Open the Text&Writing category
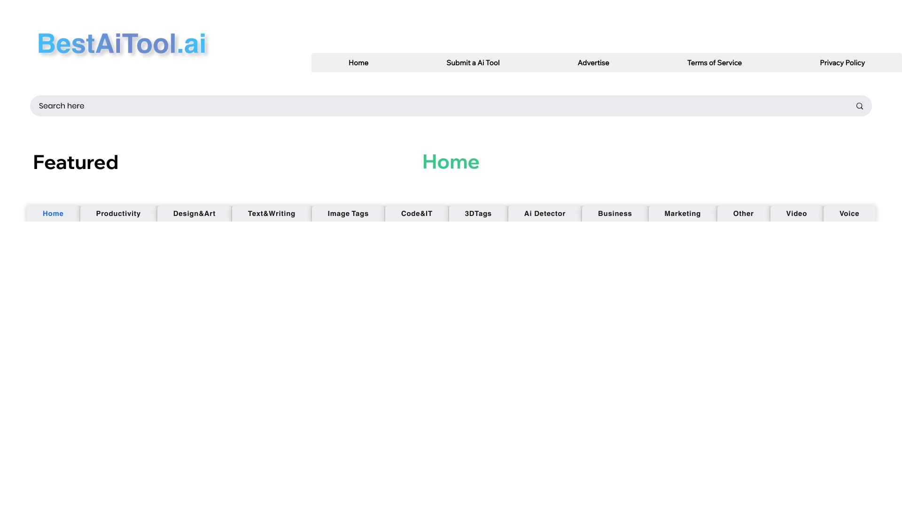 click(271, 214)
